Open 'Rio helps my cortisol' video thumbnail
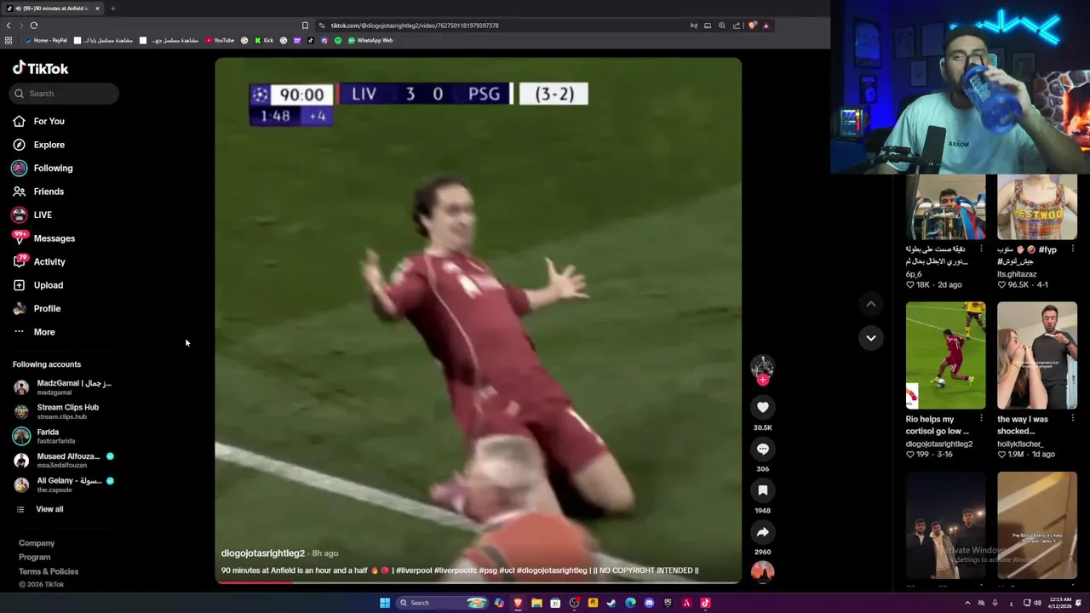The image size is (1090, 613). 945,355
